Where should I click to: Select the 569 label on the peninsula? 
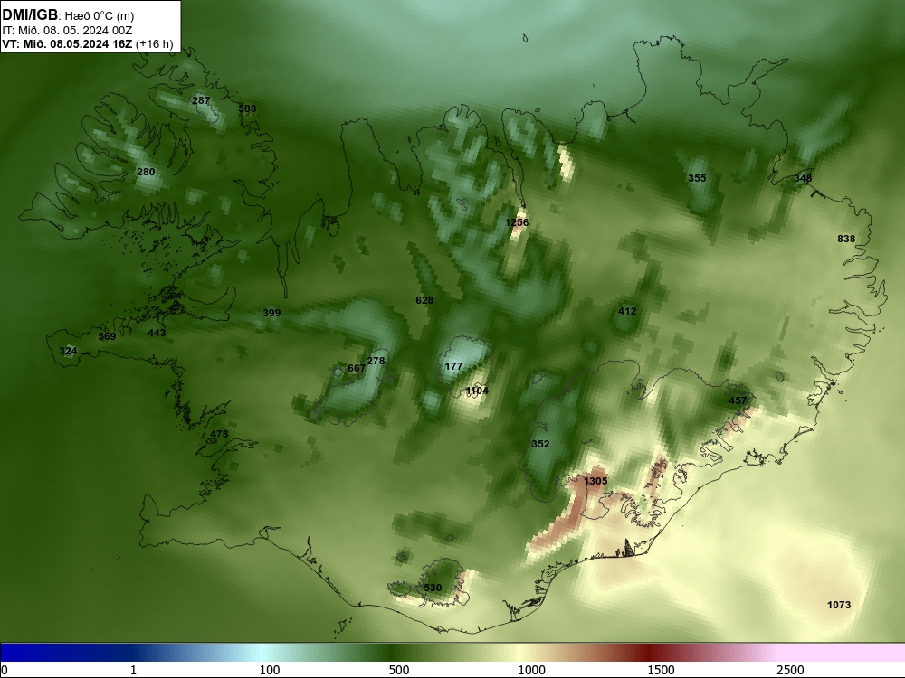[x=107, y=336]
